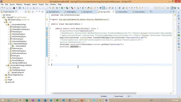This screenshot has height=102, width=181.
Task: Open the Run button dropdown arrow
Action: pos(64,8)
